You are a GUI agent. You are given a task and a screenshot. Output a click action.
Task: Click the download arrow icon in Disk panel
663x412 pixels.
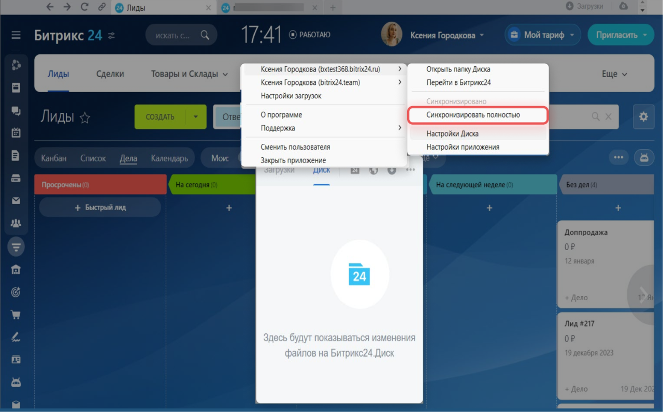pos(392,170)
